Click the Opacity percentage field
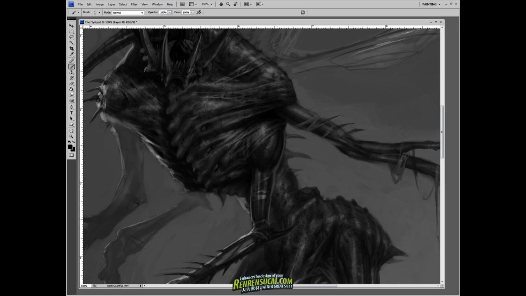Image resolution: width=526 pixels, height=296 pixels. coord(163,12)
